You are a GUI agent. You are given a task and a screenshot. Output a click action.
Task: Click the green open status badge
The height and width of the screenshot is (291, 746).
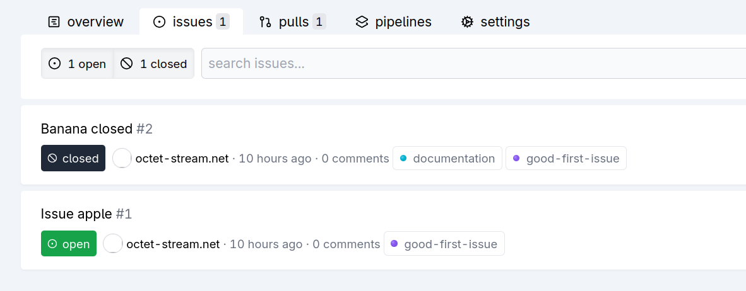tap(69, 244)
